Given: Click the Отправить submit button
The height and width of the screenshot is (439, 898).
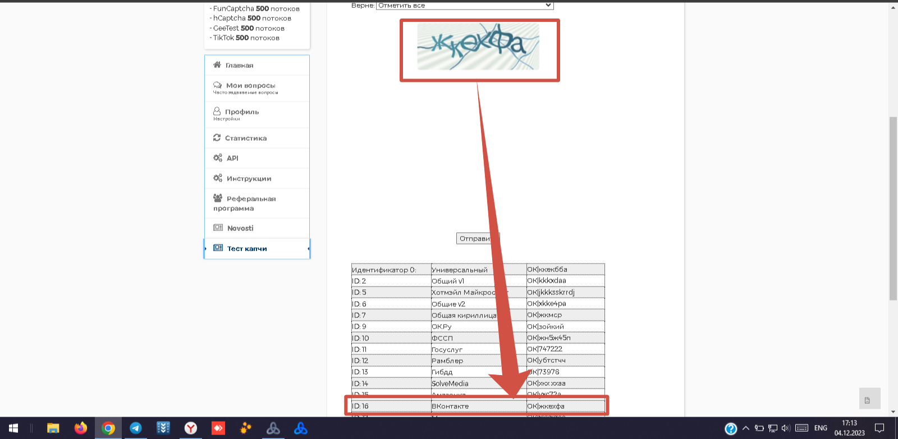Looking at the screenshot, I should [x=478, y=238].
